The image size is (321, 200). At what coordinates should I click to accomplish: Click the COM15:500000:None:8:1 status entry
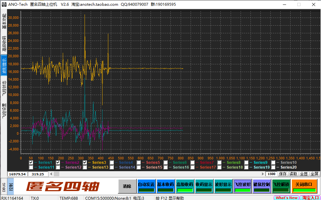point(108,198)
